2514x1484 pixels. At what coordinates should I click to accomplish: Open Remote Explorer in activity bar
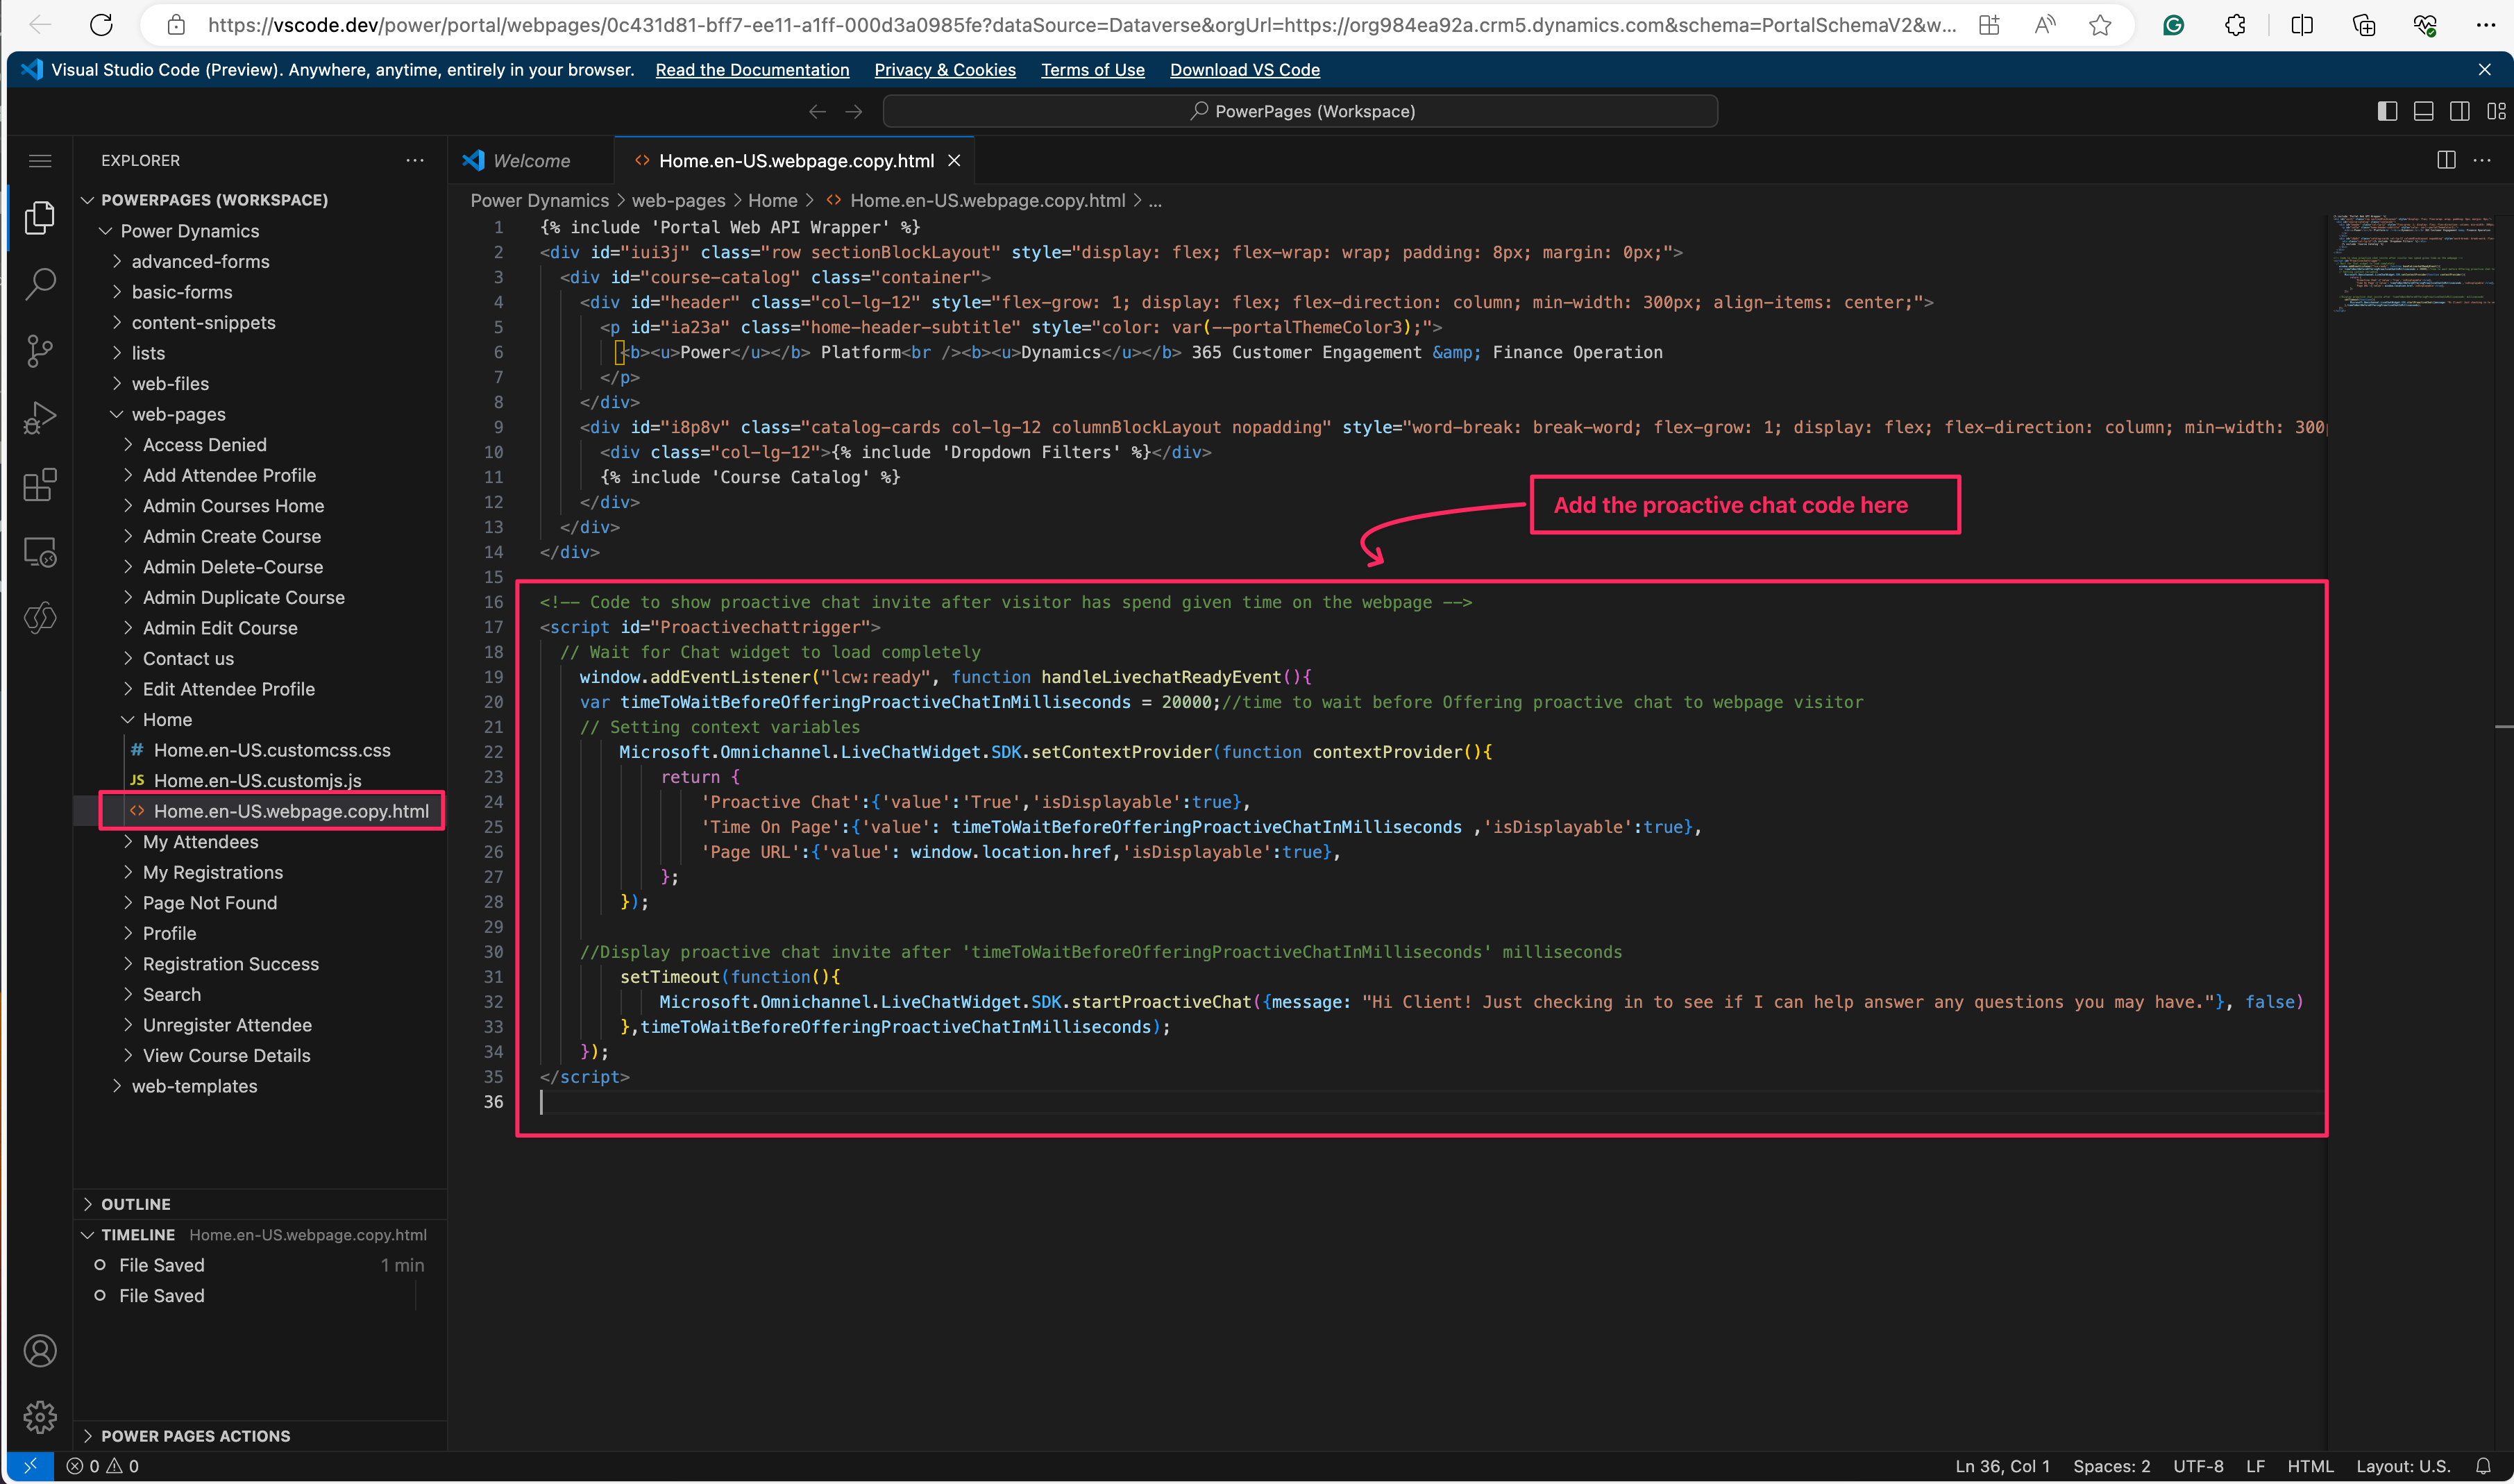pyautogui.click(x=40, y=552)
